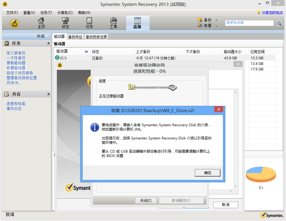Click the green check icon for C: drive
Viewport: 286px width, 221px height.
(57, 58)
